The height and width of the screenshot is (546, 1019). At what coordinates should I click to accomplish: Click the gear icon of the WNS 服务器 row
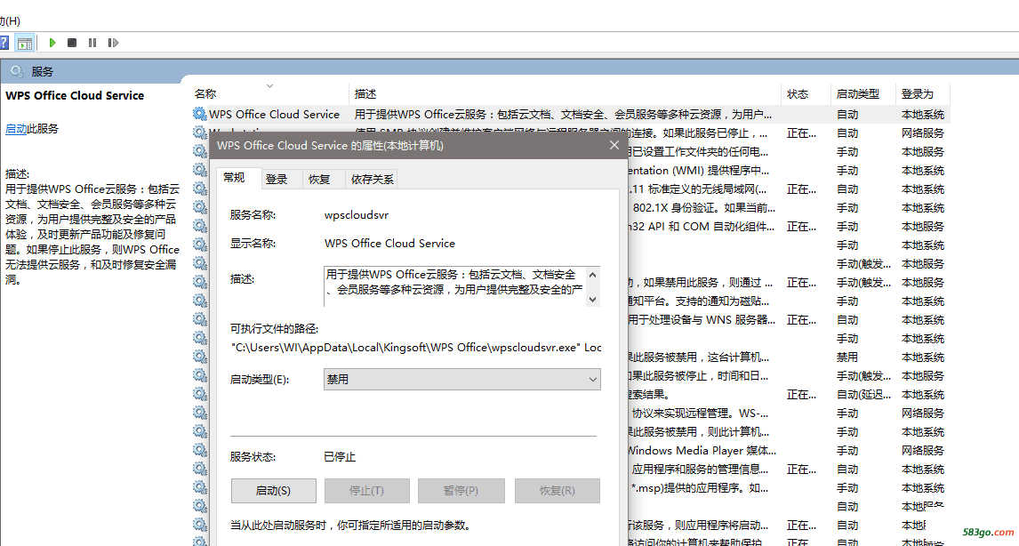coord(199,320)
